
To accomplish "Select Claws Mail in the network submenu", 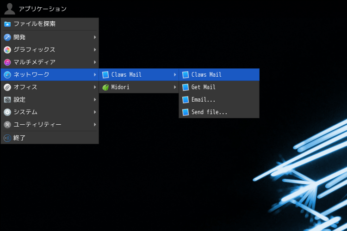I will (139, 74).
